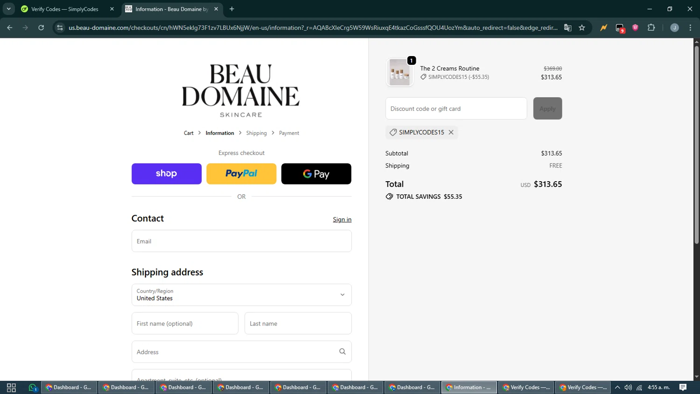Click the Sign in link
Image resolution: width=700 pixels, height=394 pixels.
[342, 219]
